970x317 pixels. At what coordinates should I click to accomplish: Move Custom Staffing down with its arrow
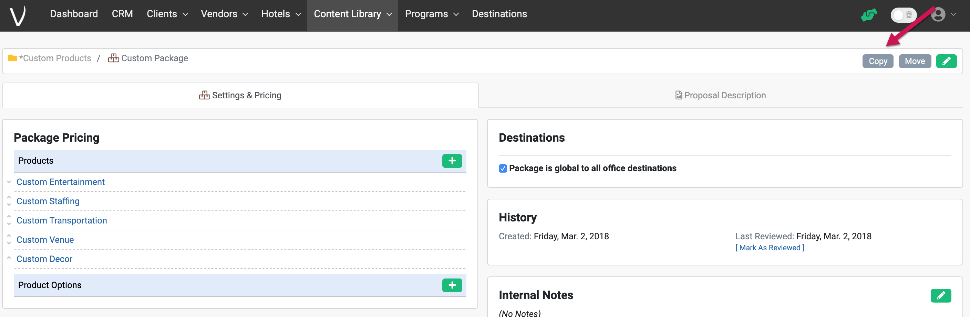9,205
